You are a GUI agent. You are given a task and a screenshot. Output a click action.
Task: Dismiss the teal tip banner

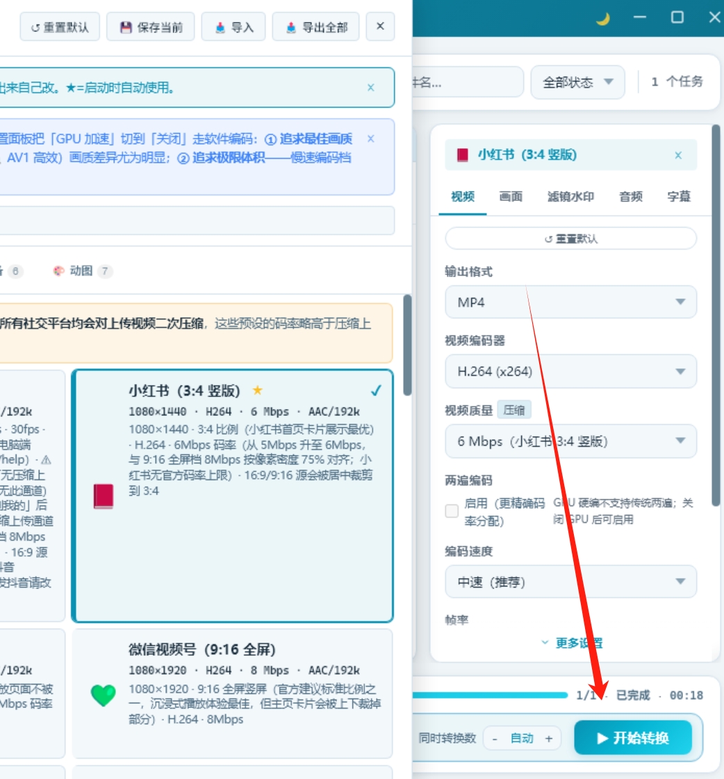pos(370,88)
